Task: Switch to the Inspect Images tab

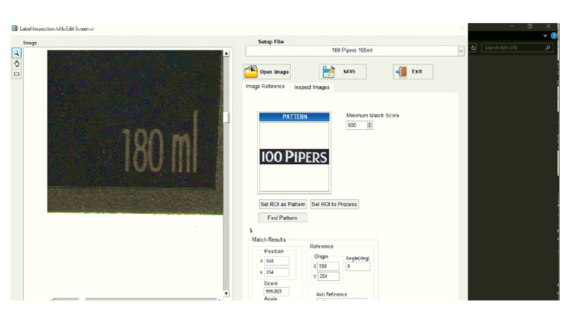Action: coord(312,87)
